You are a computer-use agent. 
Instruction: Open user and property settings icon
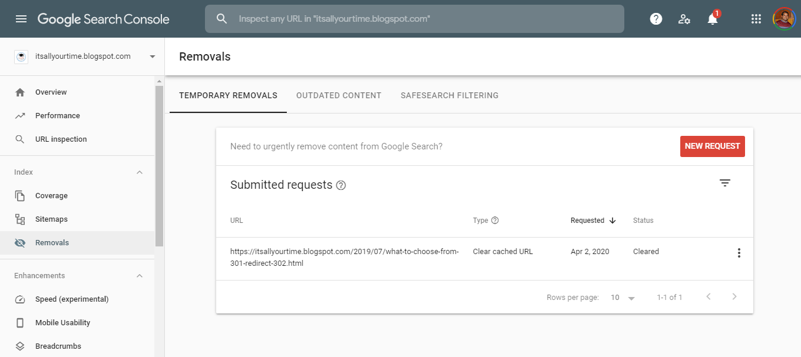684,19
